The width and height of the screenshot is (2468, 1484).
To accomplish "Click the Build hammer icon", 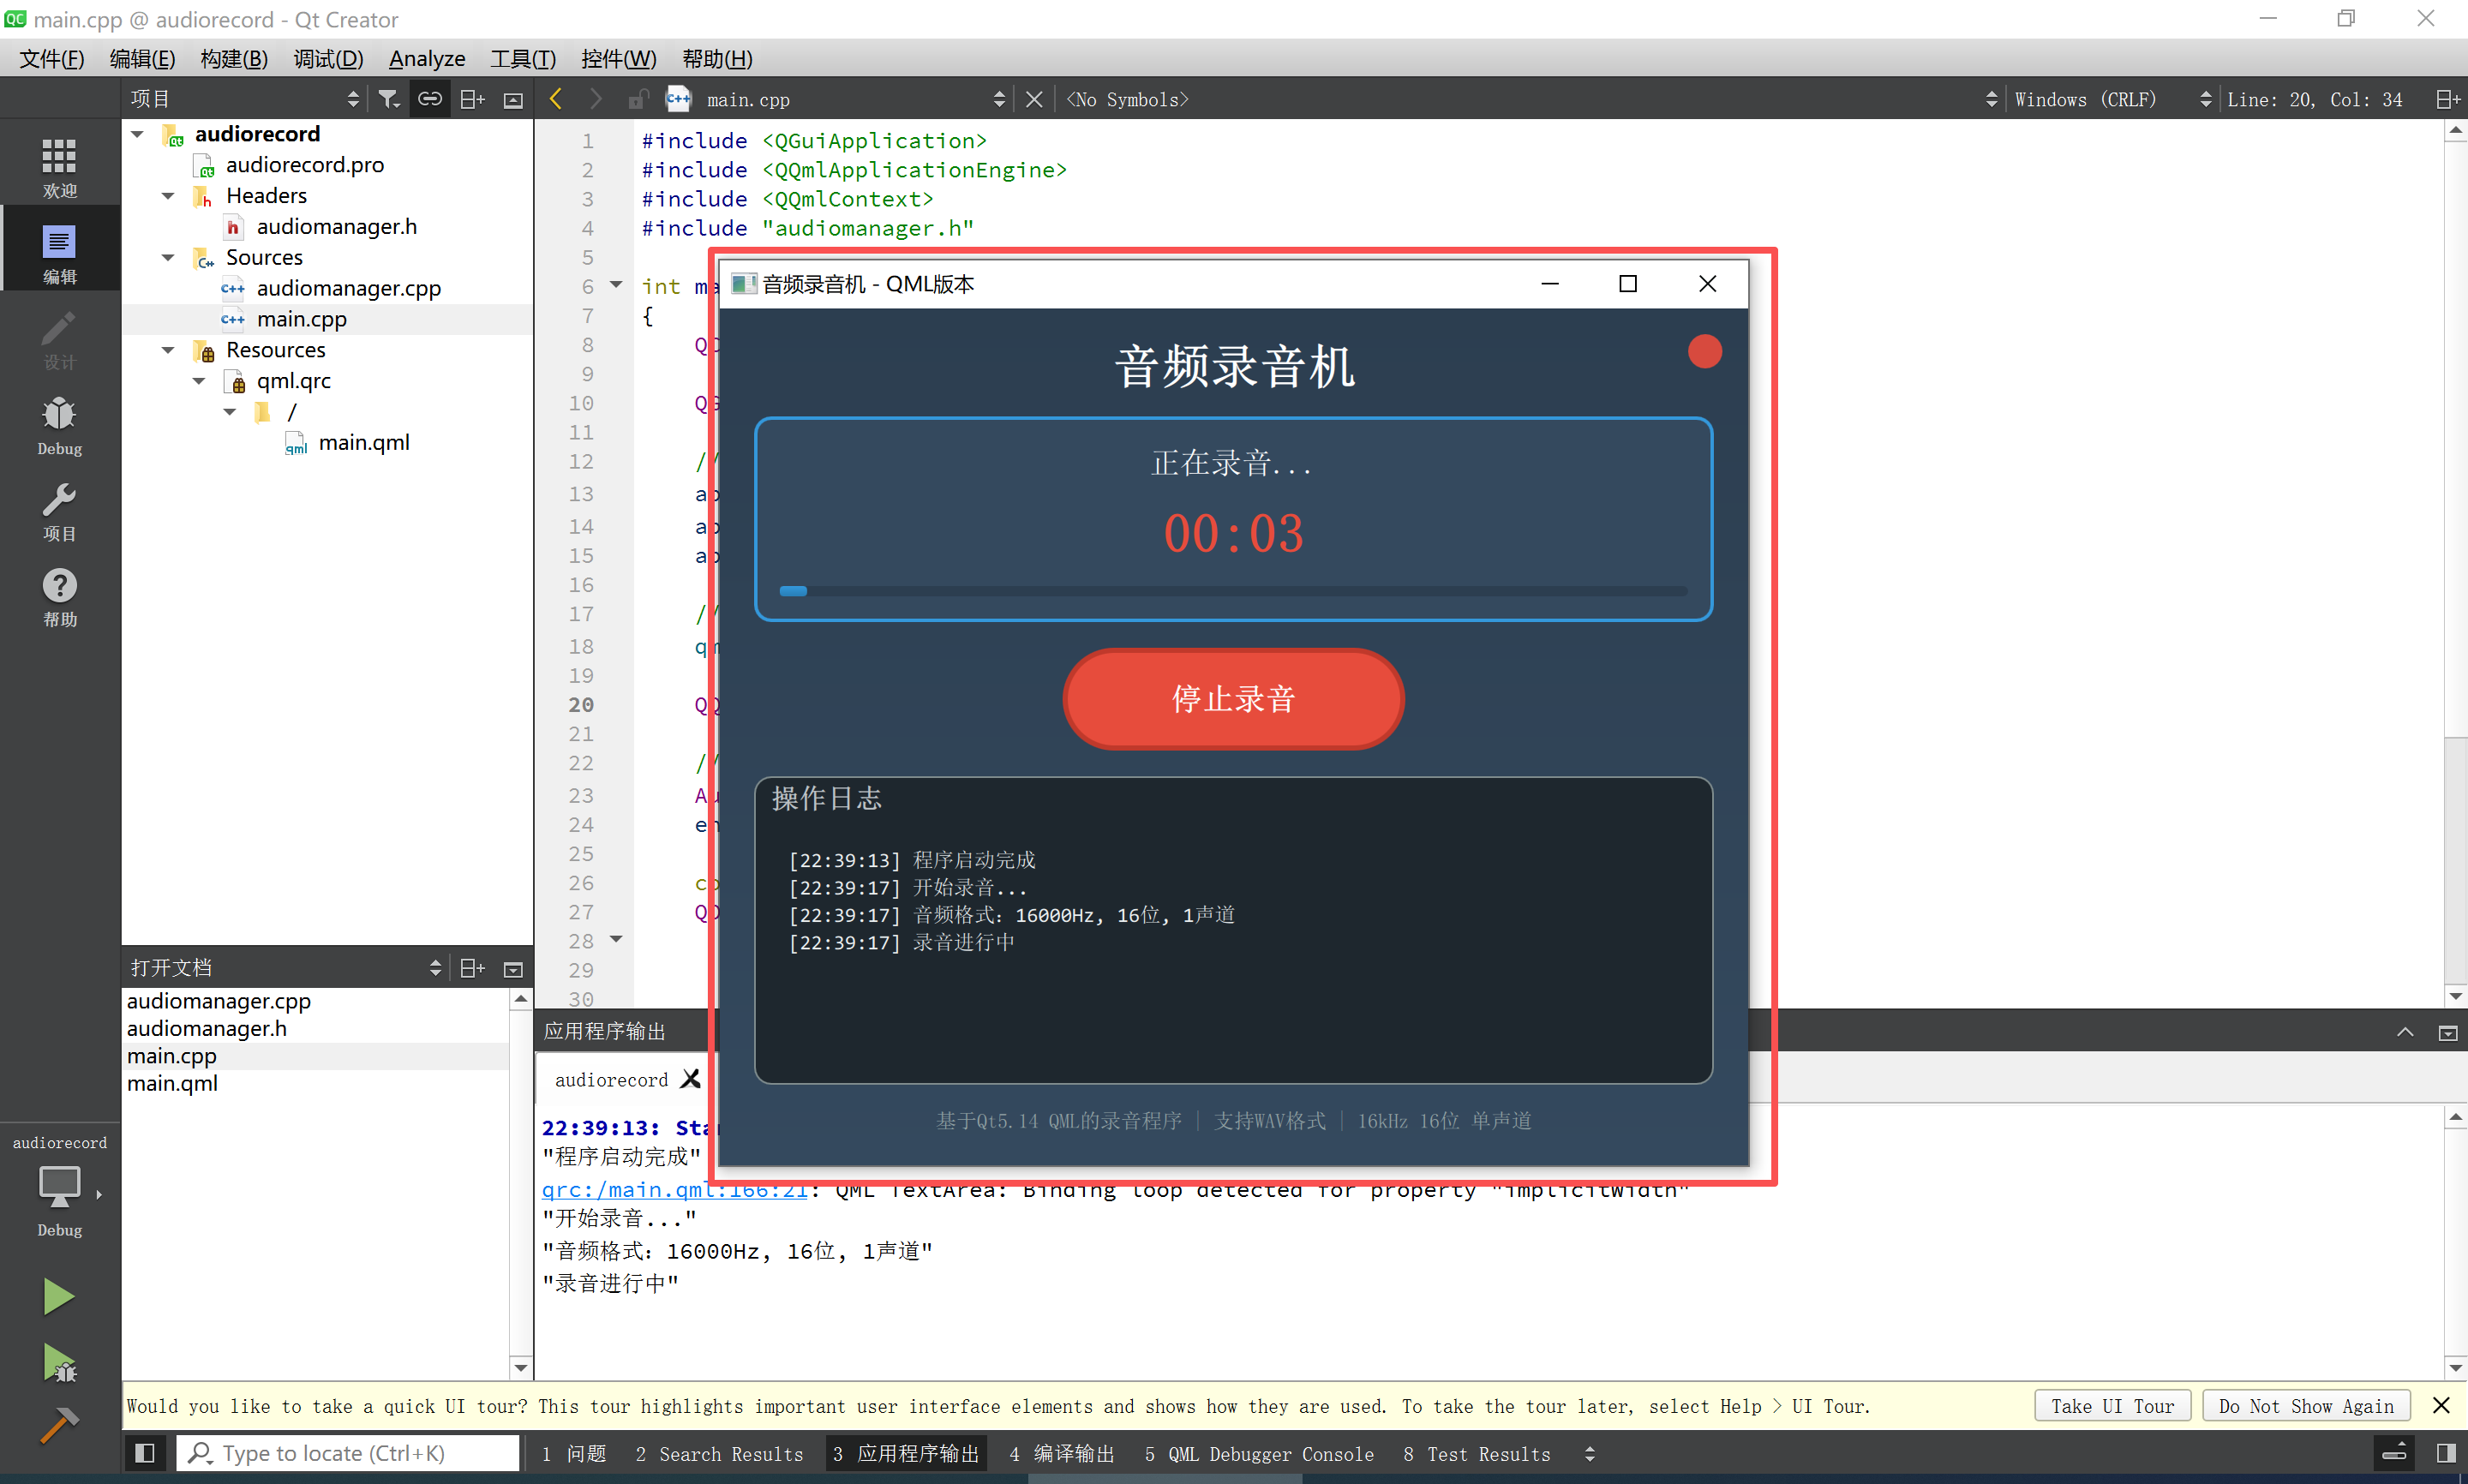I will pos(58,1425).
